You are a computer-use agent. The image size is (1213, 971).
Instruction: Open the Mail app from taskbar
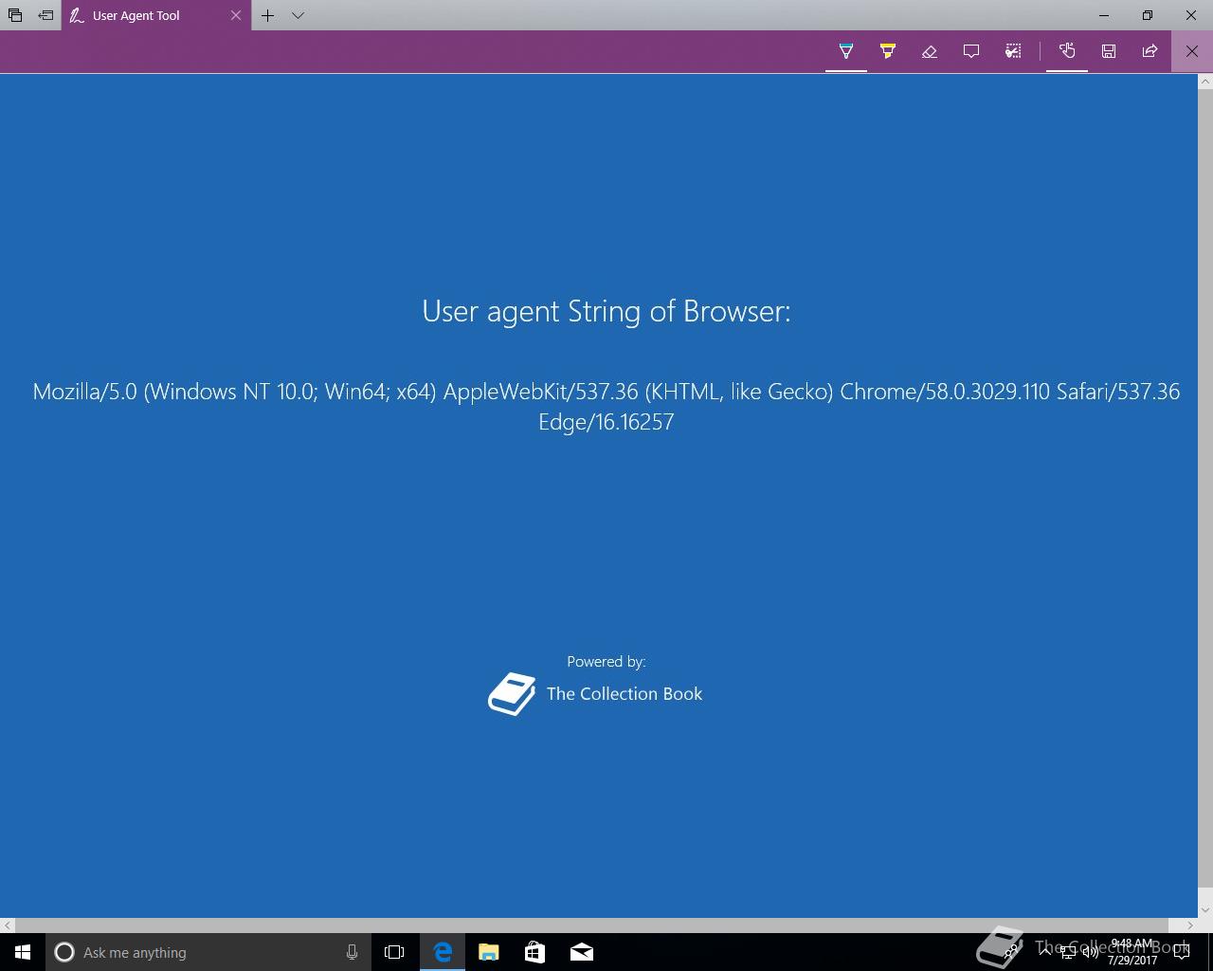(x=582, y=952)
